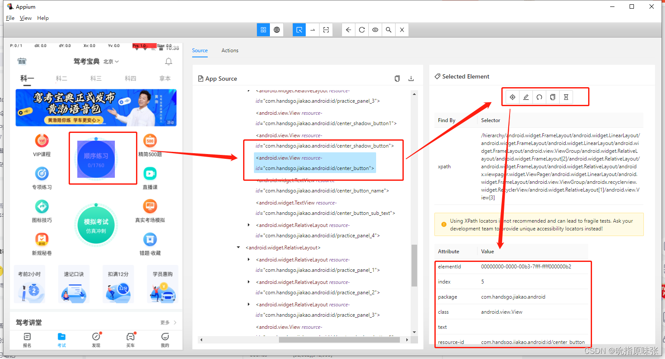Open View menu

coord(25,18)
